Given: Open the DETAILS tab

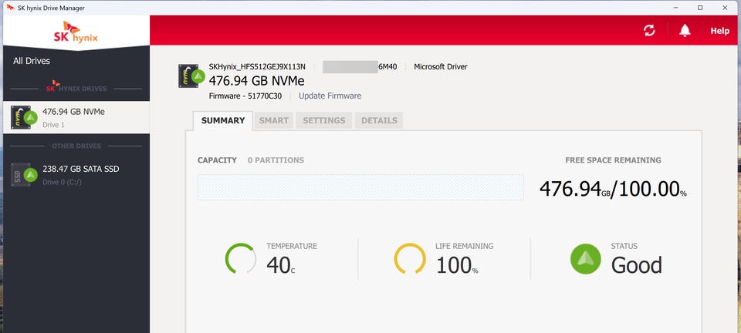Looking at the screenshot, I should 379,120.
